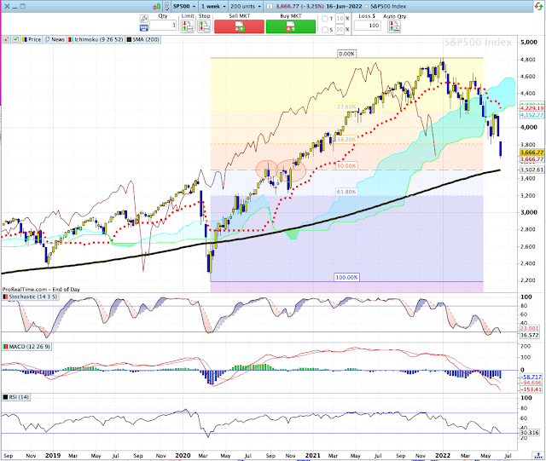
Task: Open the 200 units history dropdown
Action: (x=245, y=6)
